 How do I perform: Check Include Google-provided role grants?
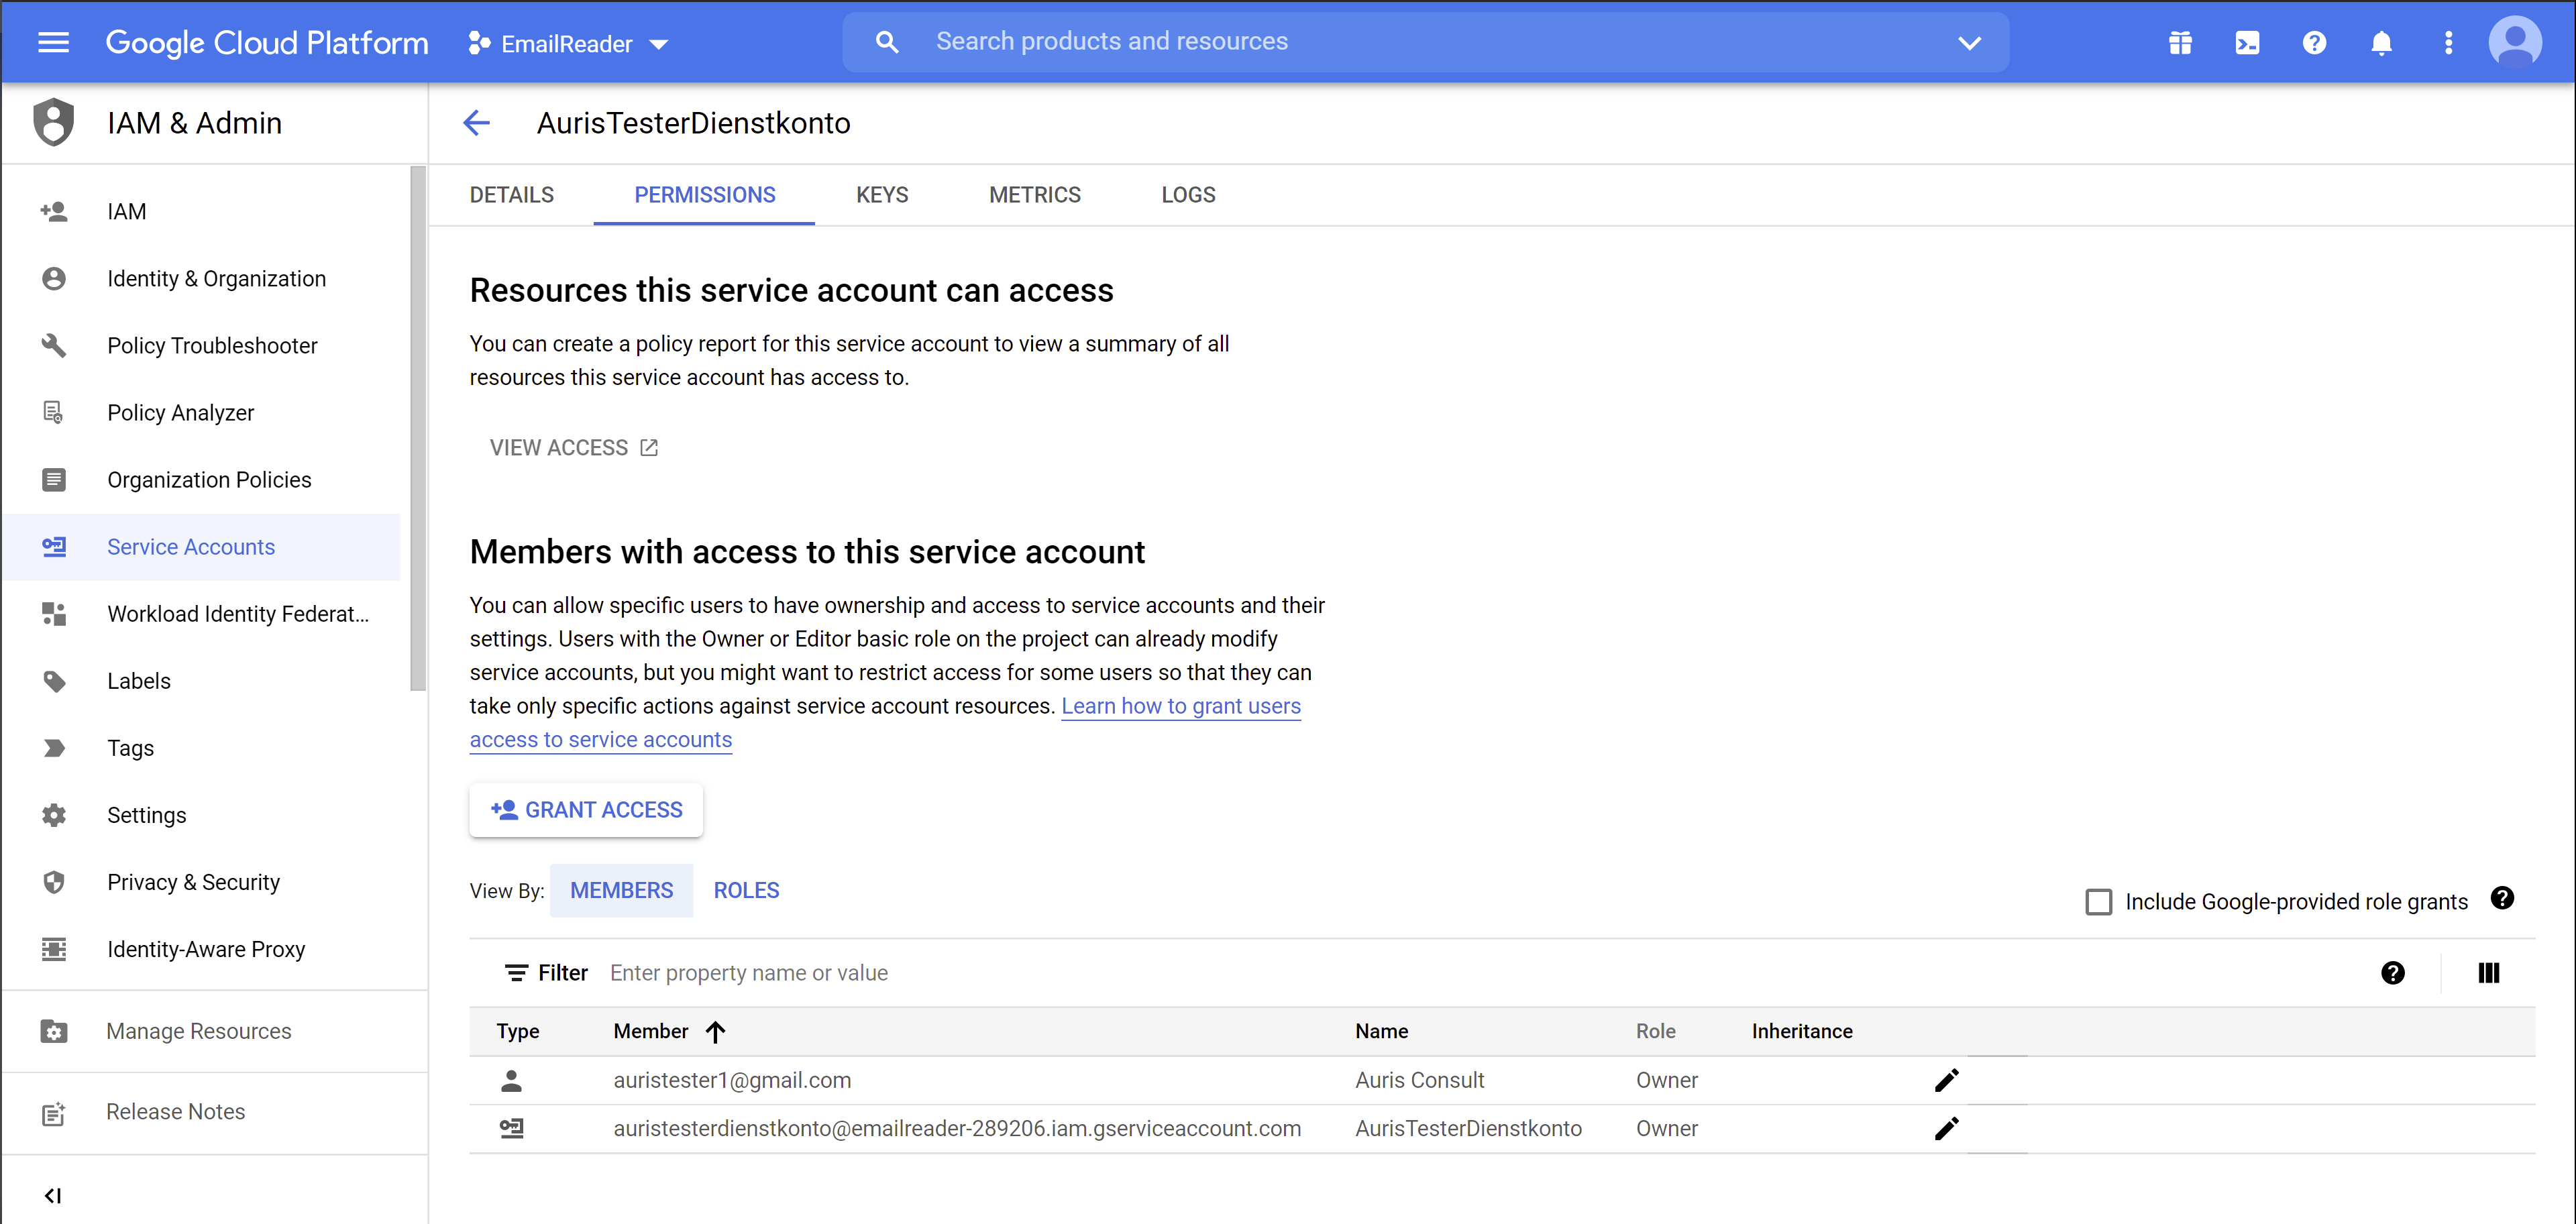pyautogui.click(x=2099, y=902)
